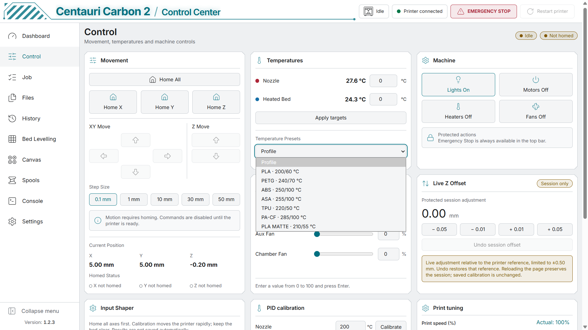The image size is (588, 330).
Task: Collapse the Profile temperature preset dropdown
Action: click(x=331, y=151)
